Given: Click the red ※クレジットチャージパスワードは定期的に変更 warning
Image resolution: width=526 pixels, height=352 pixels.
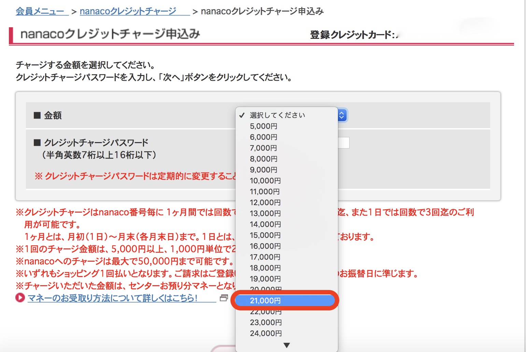Looking at the screenshot, I should (135, 176).
